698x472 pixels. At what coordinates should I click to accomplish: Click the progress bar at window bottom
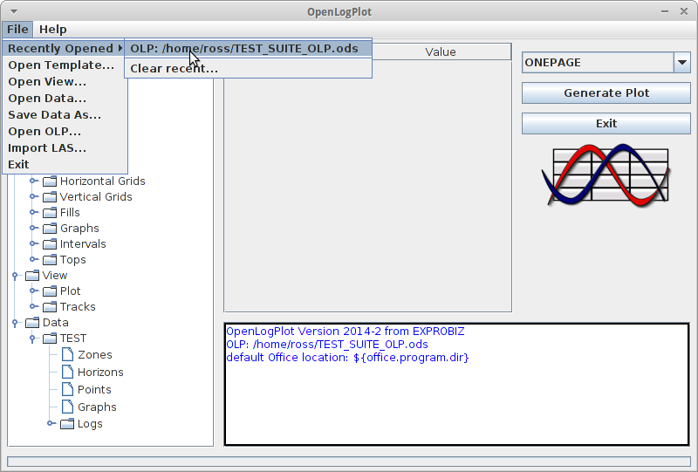[349, 462]
